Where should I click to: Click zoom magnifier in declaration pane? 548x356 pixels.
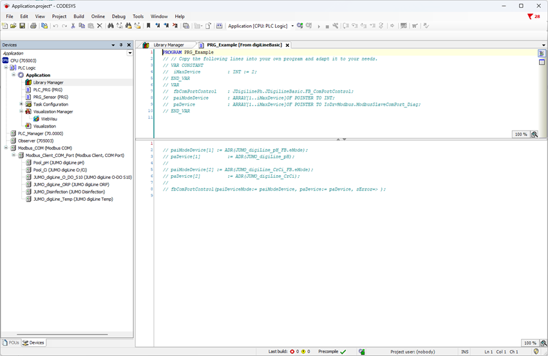(x=534, y=135)
